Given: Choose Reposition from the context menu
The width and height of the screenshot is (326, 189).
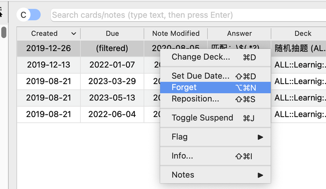Looking at the screenshot, I should coord(195,99).
